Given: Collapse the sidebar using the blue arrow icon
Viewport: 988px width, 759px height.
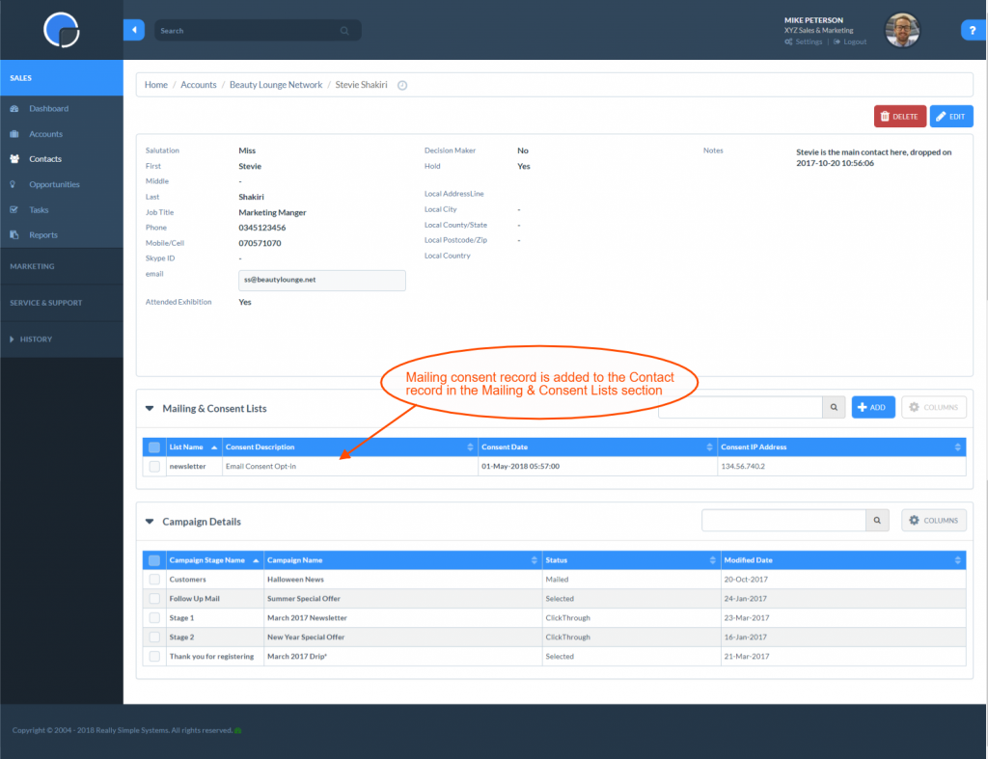Looking at the screenshot, I should [134, 30].
